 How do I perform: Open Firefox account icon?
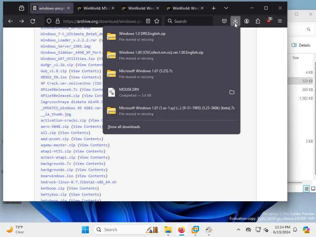point(247,21)
